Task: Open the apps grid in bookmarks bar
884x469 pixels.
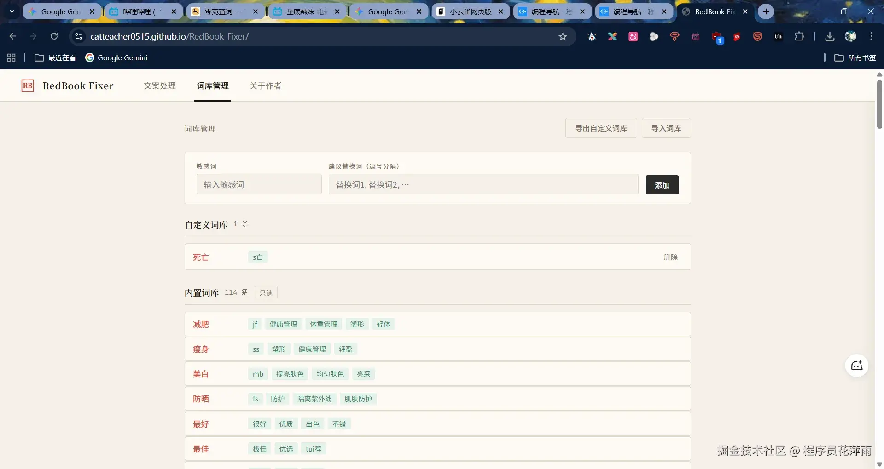Action: click(12, 57)
